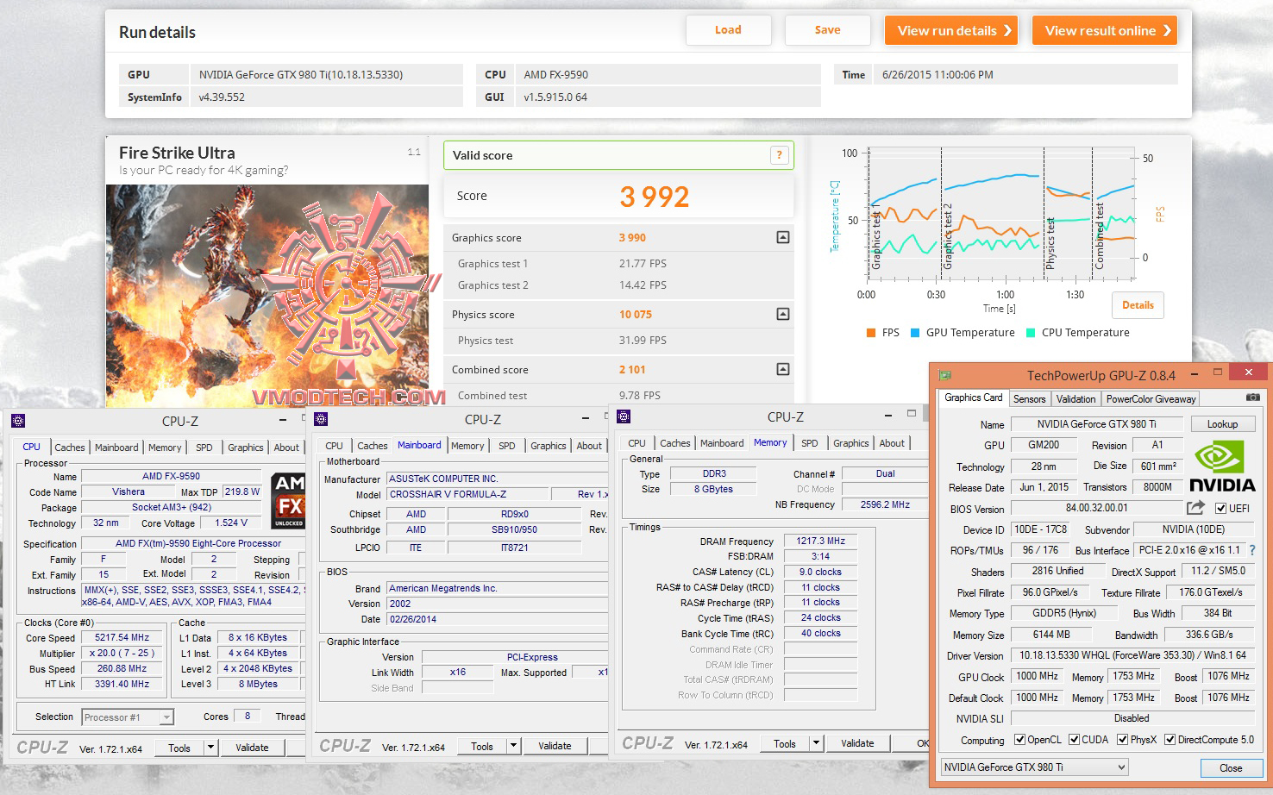Viewport: 1273px width, 795px height.
Task: Switch to Validation tab in GPU-Z
Action: [1075, 398]
